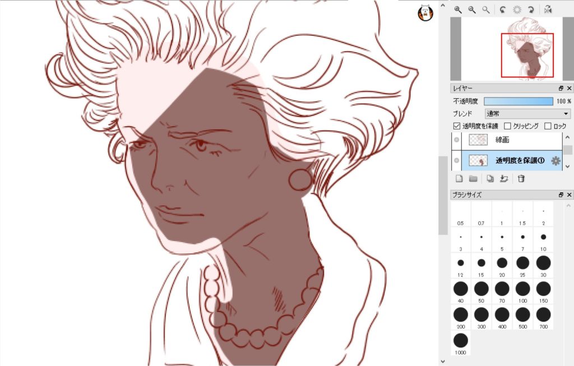Screen dimensions: 574x366
Task: Choose brush size 100
Action: [x=522, y=289]
